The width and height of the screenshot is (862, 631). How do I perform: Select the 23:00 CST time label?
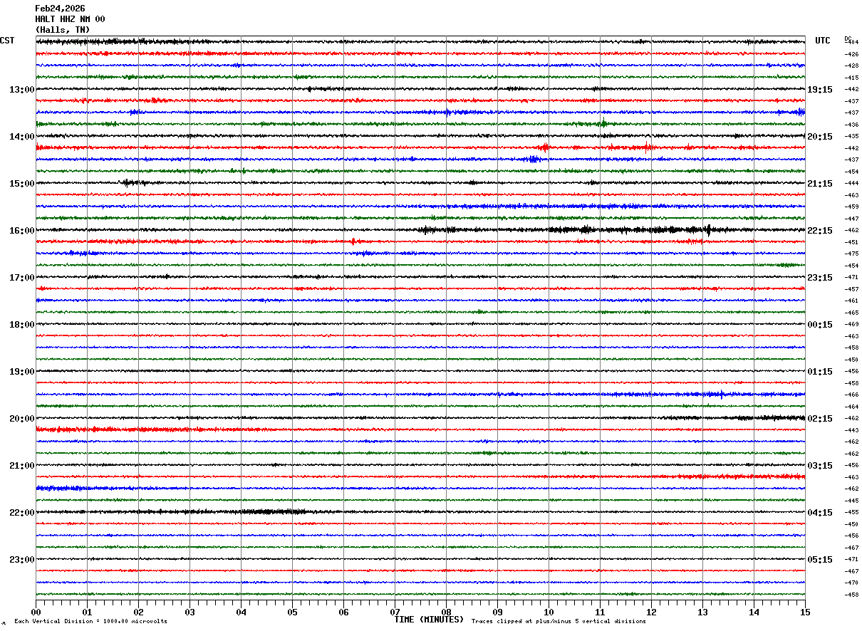coord(22,560)
